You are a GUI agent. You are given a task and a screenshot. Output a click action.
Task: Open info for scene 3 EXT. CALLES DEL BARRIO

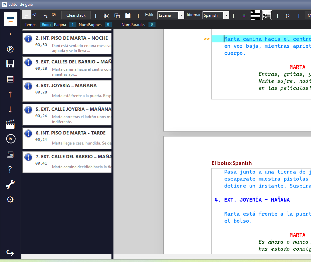(28, 62)
